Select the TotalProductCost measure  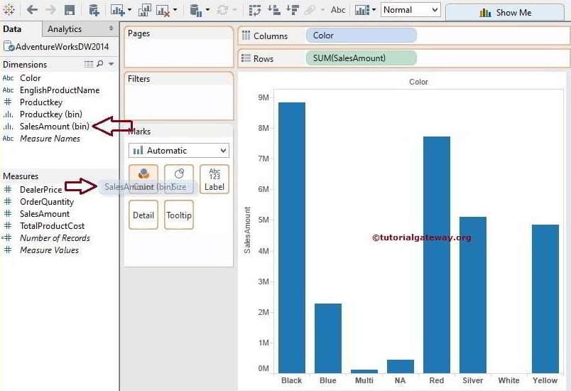tap(52, 226)
